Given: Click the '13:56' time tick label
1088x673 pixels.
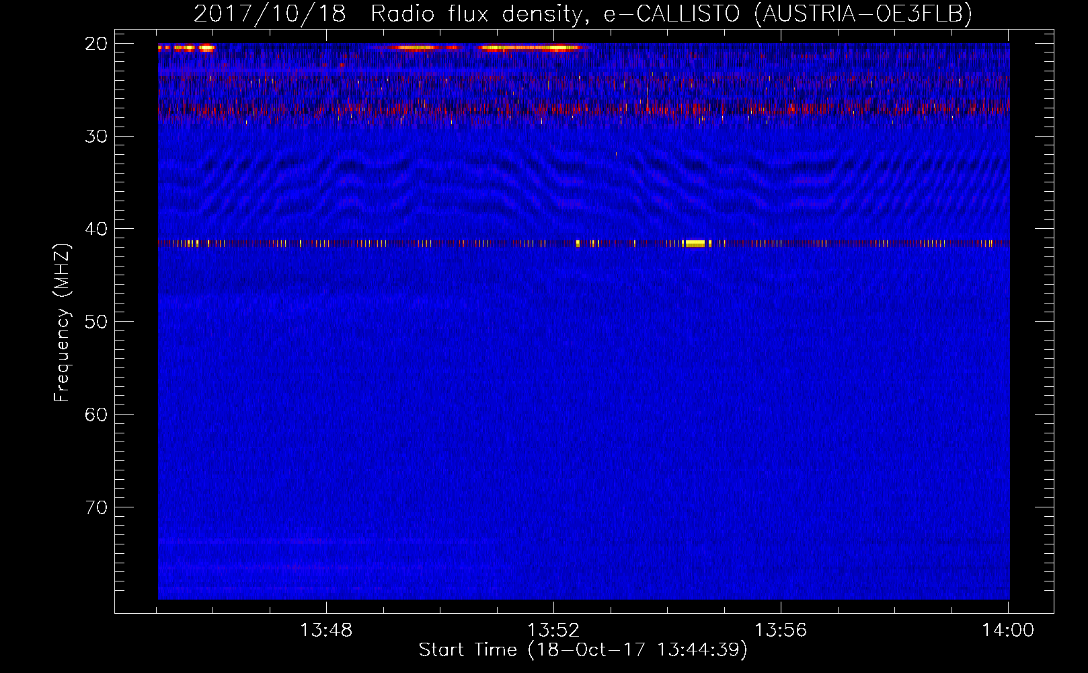Looking at the screenshot, I should point(781,630).
